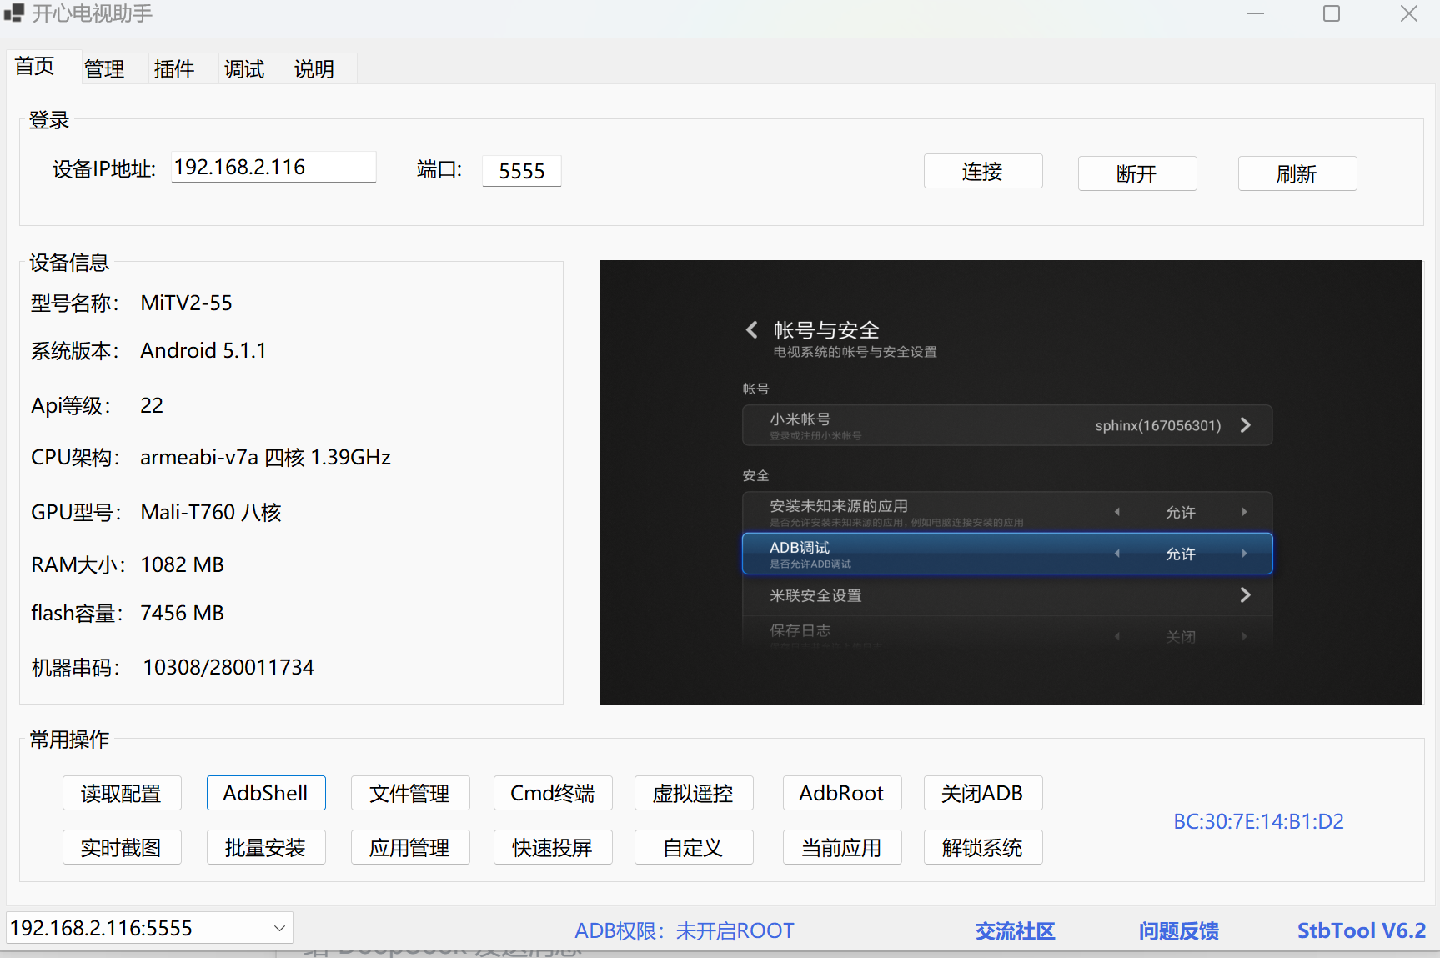1440x958 pixels.
Task: Open the 交流社区 community link
Action: pos(1015,930)
